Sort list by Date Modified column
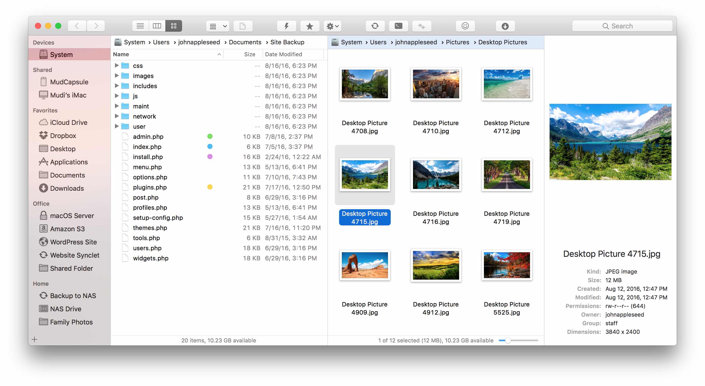 pyautogui.click(x=283, y=54)
